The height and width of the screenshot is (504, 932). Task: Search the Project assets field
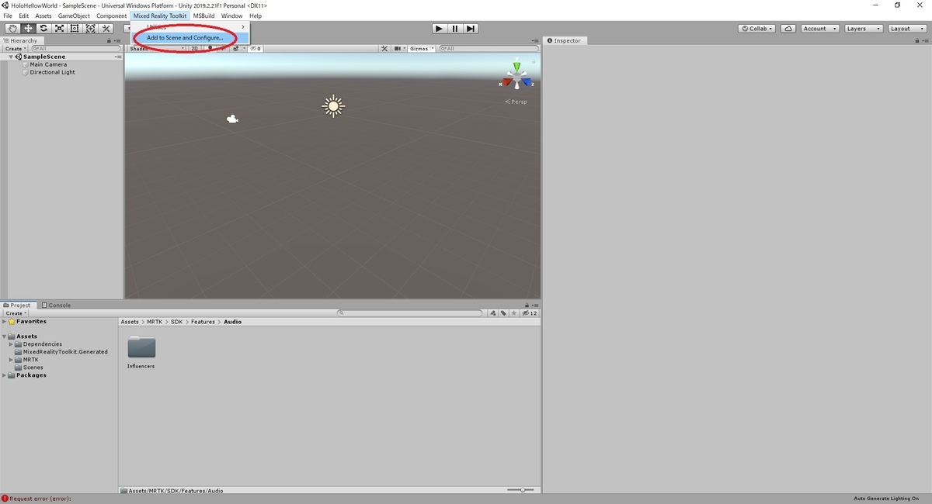(410, 313)
